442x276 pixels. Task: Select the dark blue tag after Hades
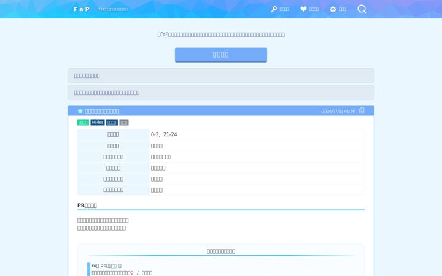point(112,123)
